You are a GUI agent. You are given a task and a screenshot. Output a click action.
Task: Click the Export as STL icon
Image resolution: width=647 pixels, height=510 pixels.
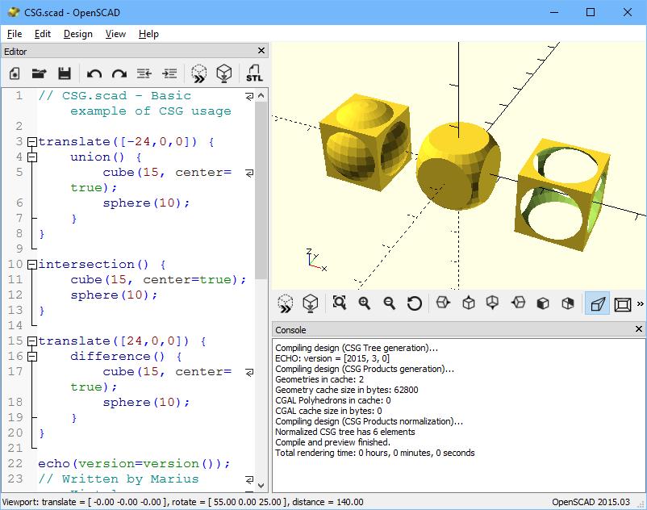pyautogui.click(x=254, y=73)
